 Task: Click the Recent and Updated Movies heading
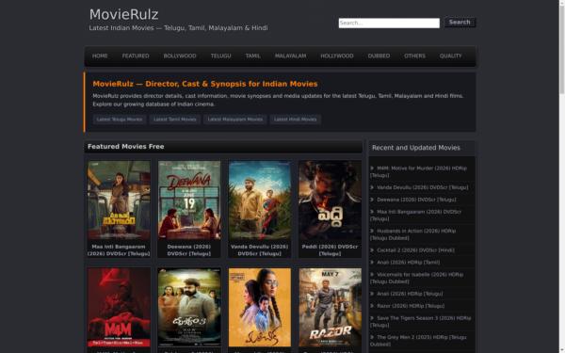[x=416, y=148]
